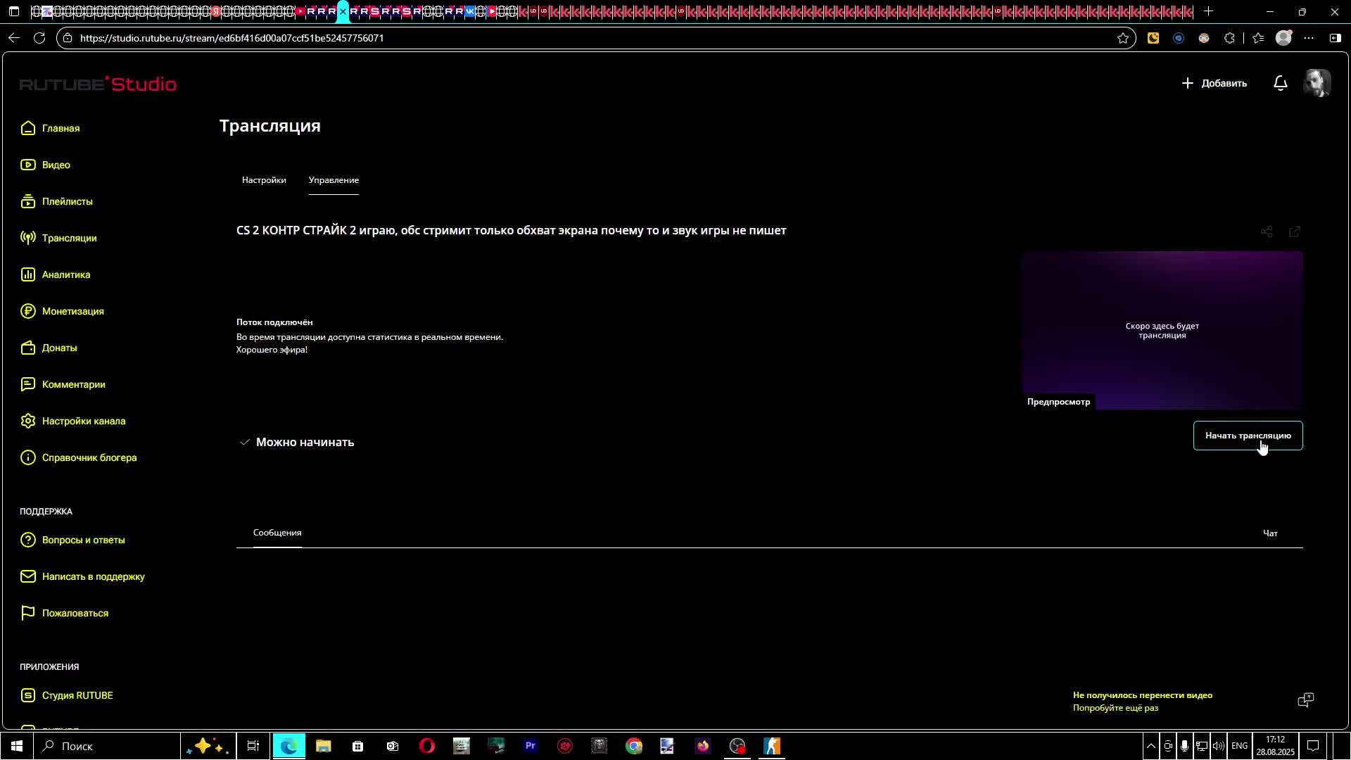Open stream in new window icon
The image size is (1351, 760).
pyautogui.click(x=1294, y=232)
